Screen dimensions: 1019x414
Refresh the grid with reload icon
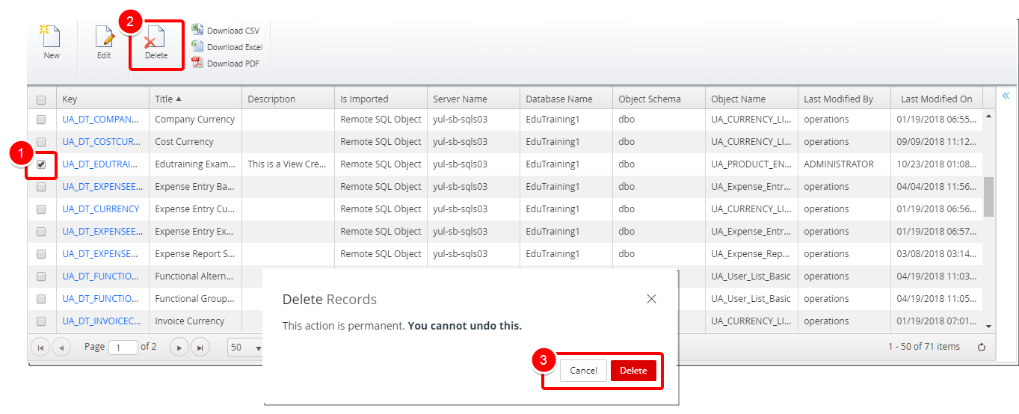[981, 347]
